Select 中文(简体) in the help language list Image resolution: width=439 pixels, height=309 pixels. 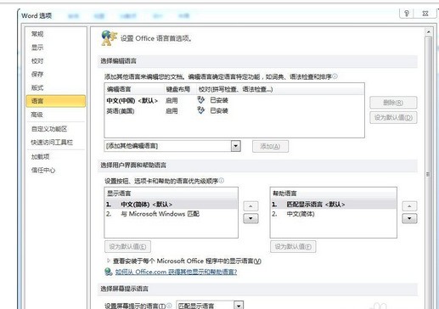334,214
